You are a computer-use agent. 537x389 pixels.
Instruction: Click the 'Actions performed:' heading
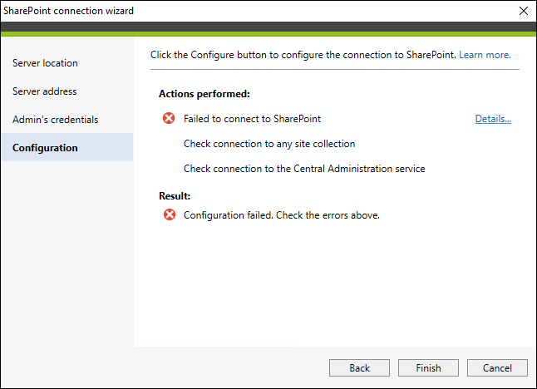coord(204,94)
